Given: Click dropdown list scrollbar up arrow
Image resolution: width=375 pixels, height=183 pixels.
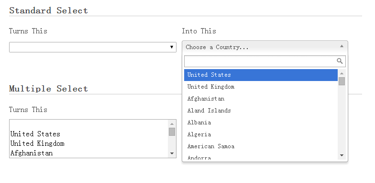Looking at the screenshot, I should (342, 73).
